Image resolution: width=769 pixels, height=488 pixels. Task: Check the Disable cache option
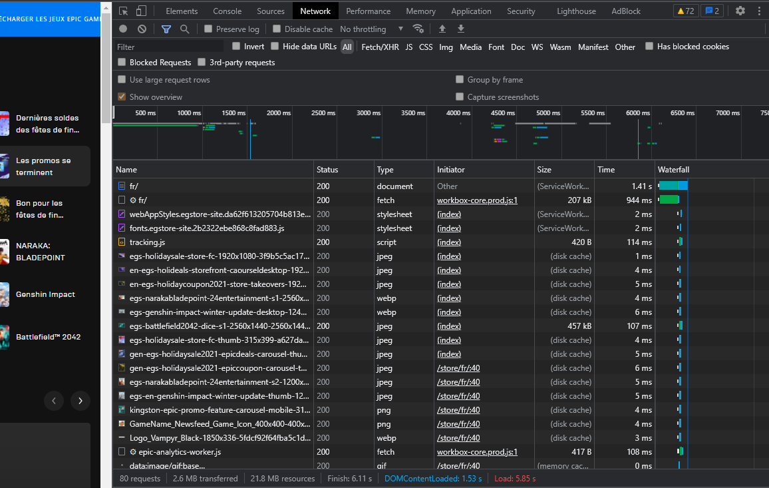[277, 29]
